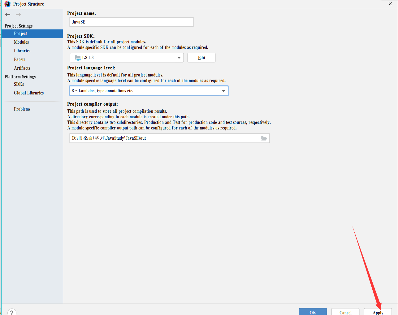Click the Project name text field

tap(132, 22)
